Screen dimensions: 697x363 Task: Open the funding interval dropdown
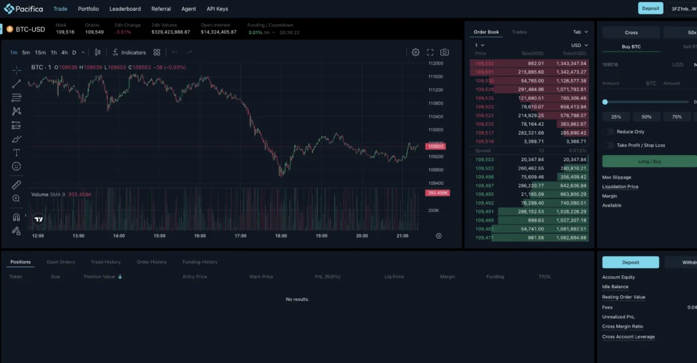point(270,33)
